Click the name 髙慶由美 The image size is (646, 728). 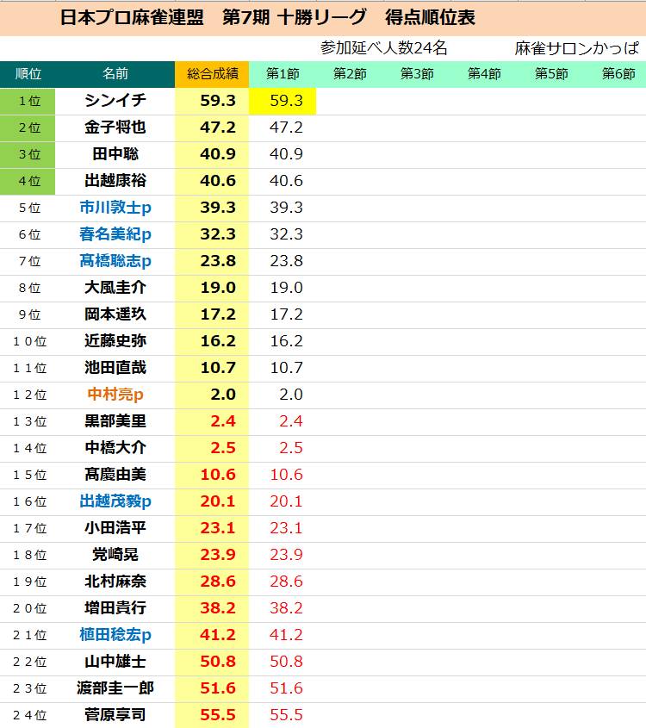click(115, 475)
